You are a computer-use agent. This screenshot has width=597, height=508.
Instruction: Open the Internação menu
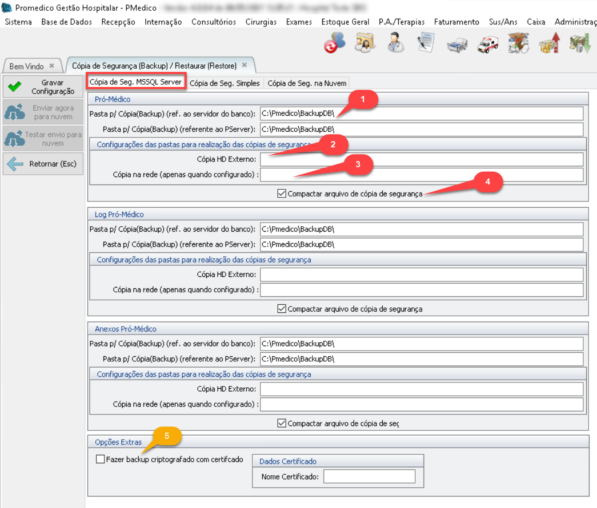(x=163, y=22)
